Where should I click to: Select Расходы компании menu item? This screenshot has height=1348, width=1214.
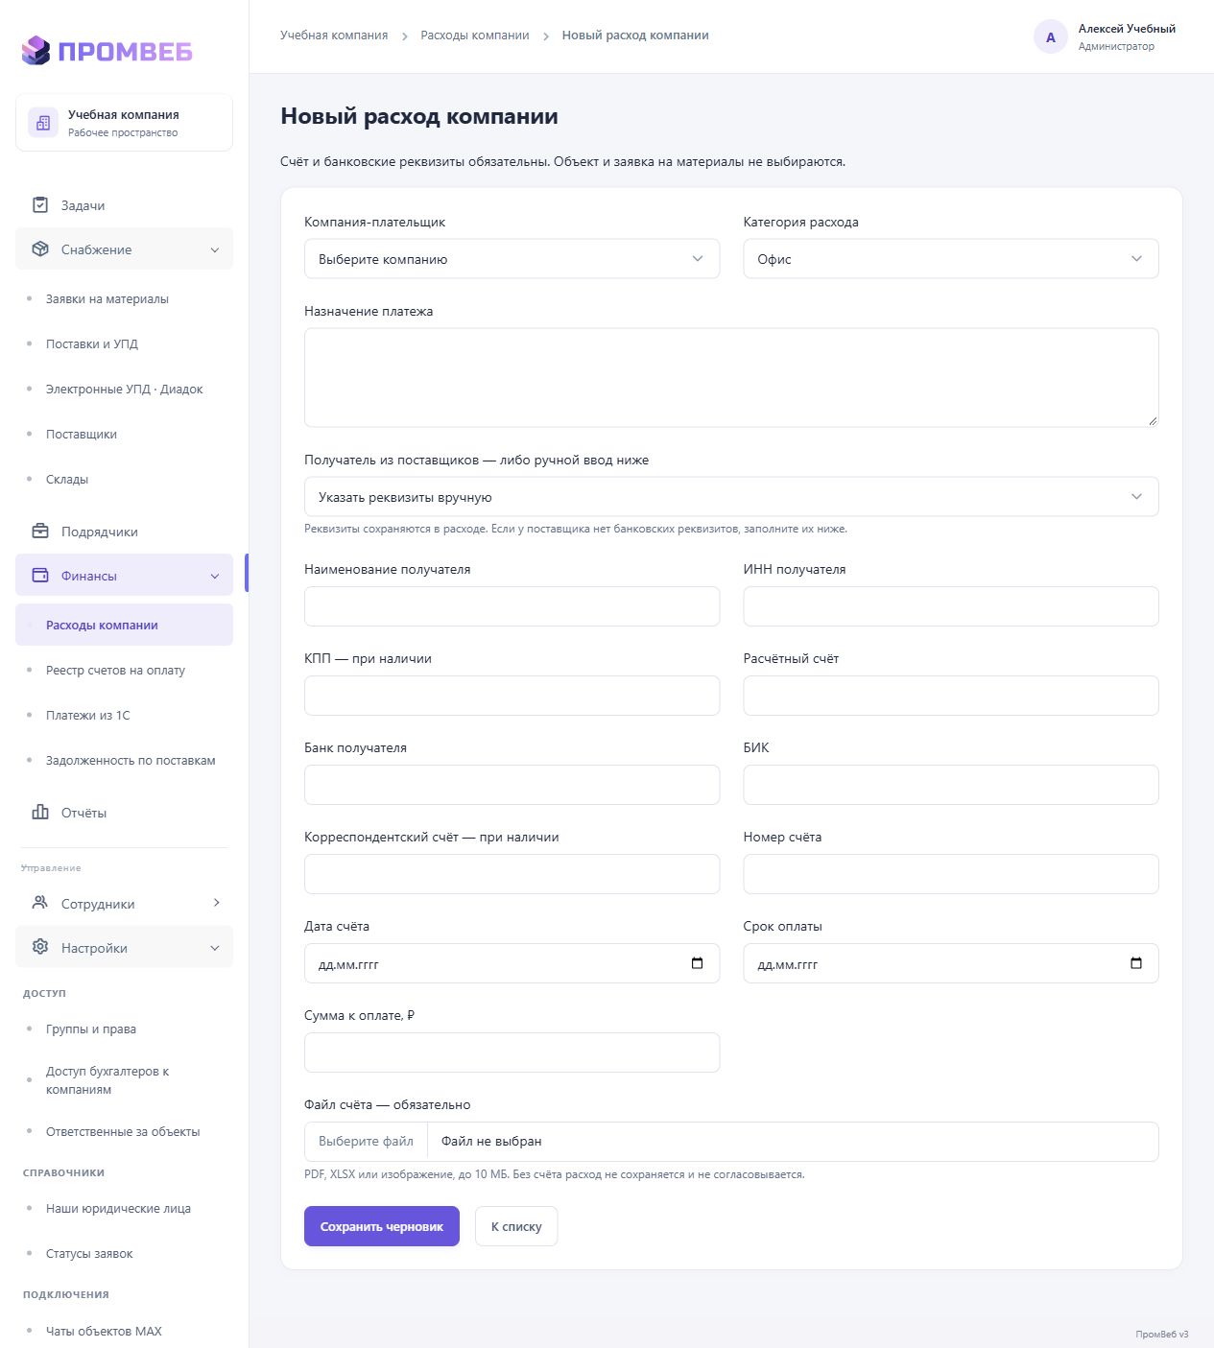[x=124, y=625]
